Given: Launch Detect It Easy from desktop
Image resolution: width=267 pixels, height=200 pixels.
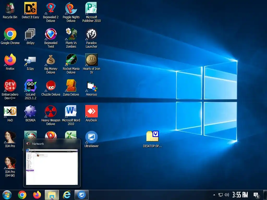Looking at the screenshot, I should (x=30, y=10).
